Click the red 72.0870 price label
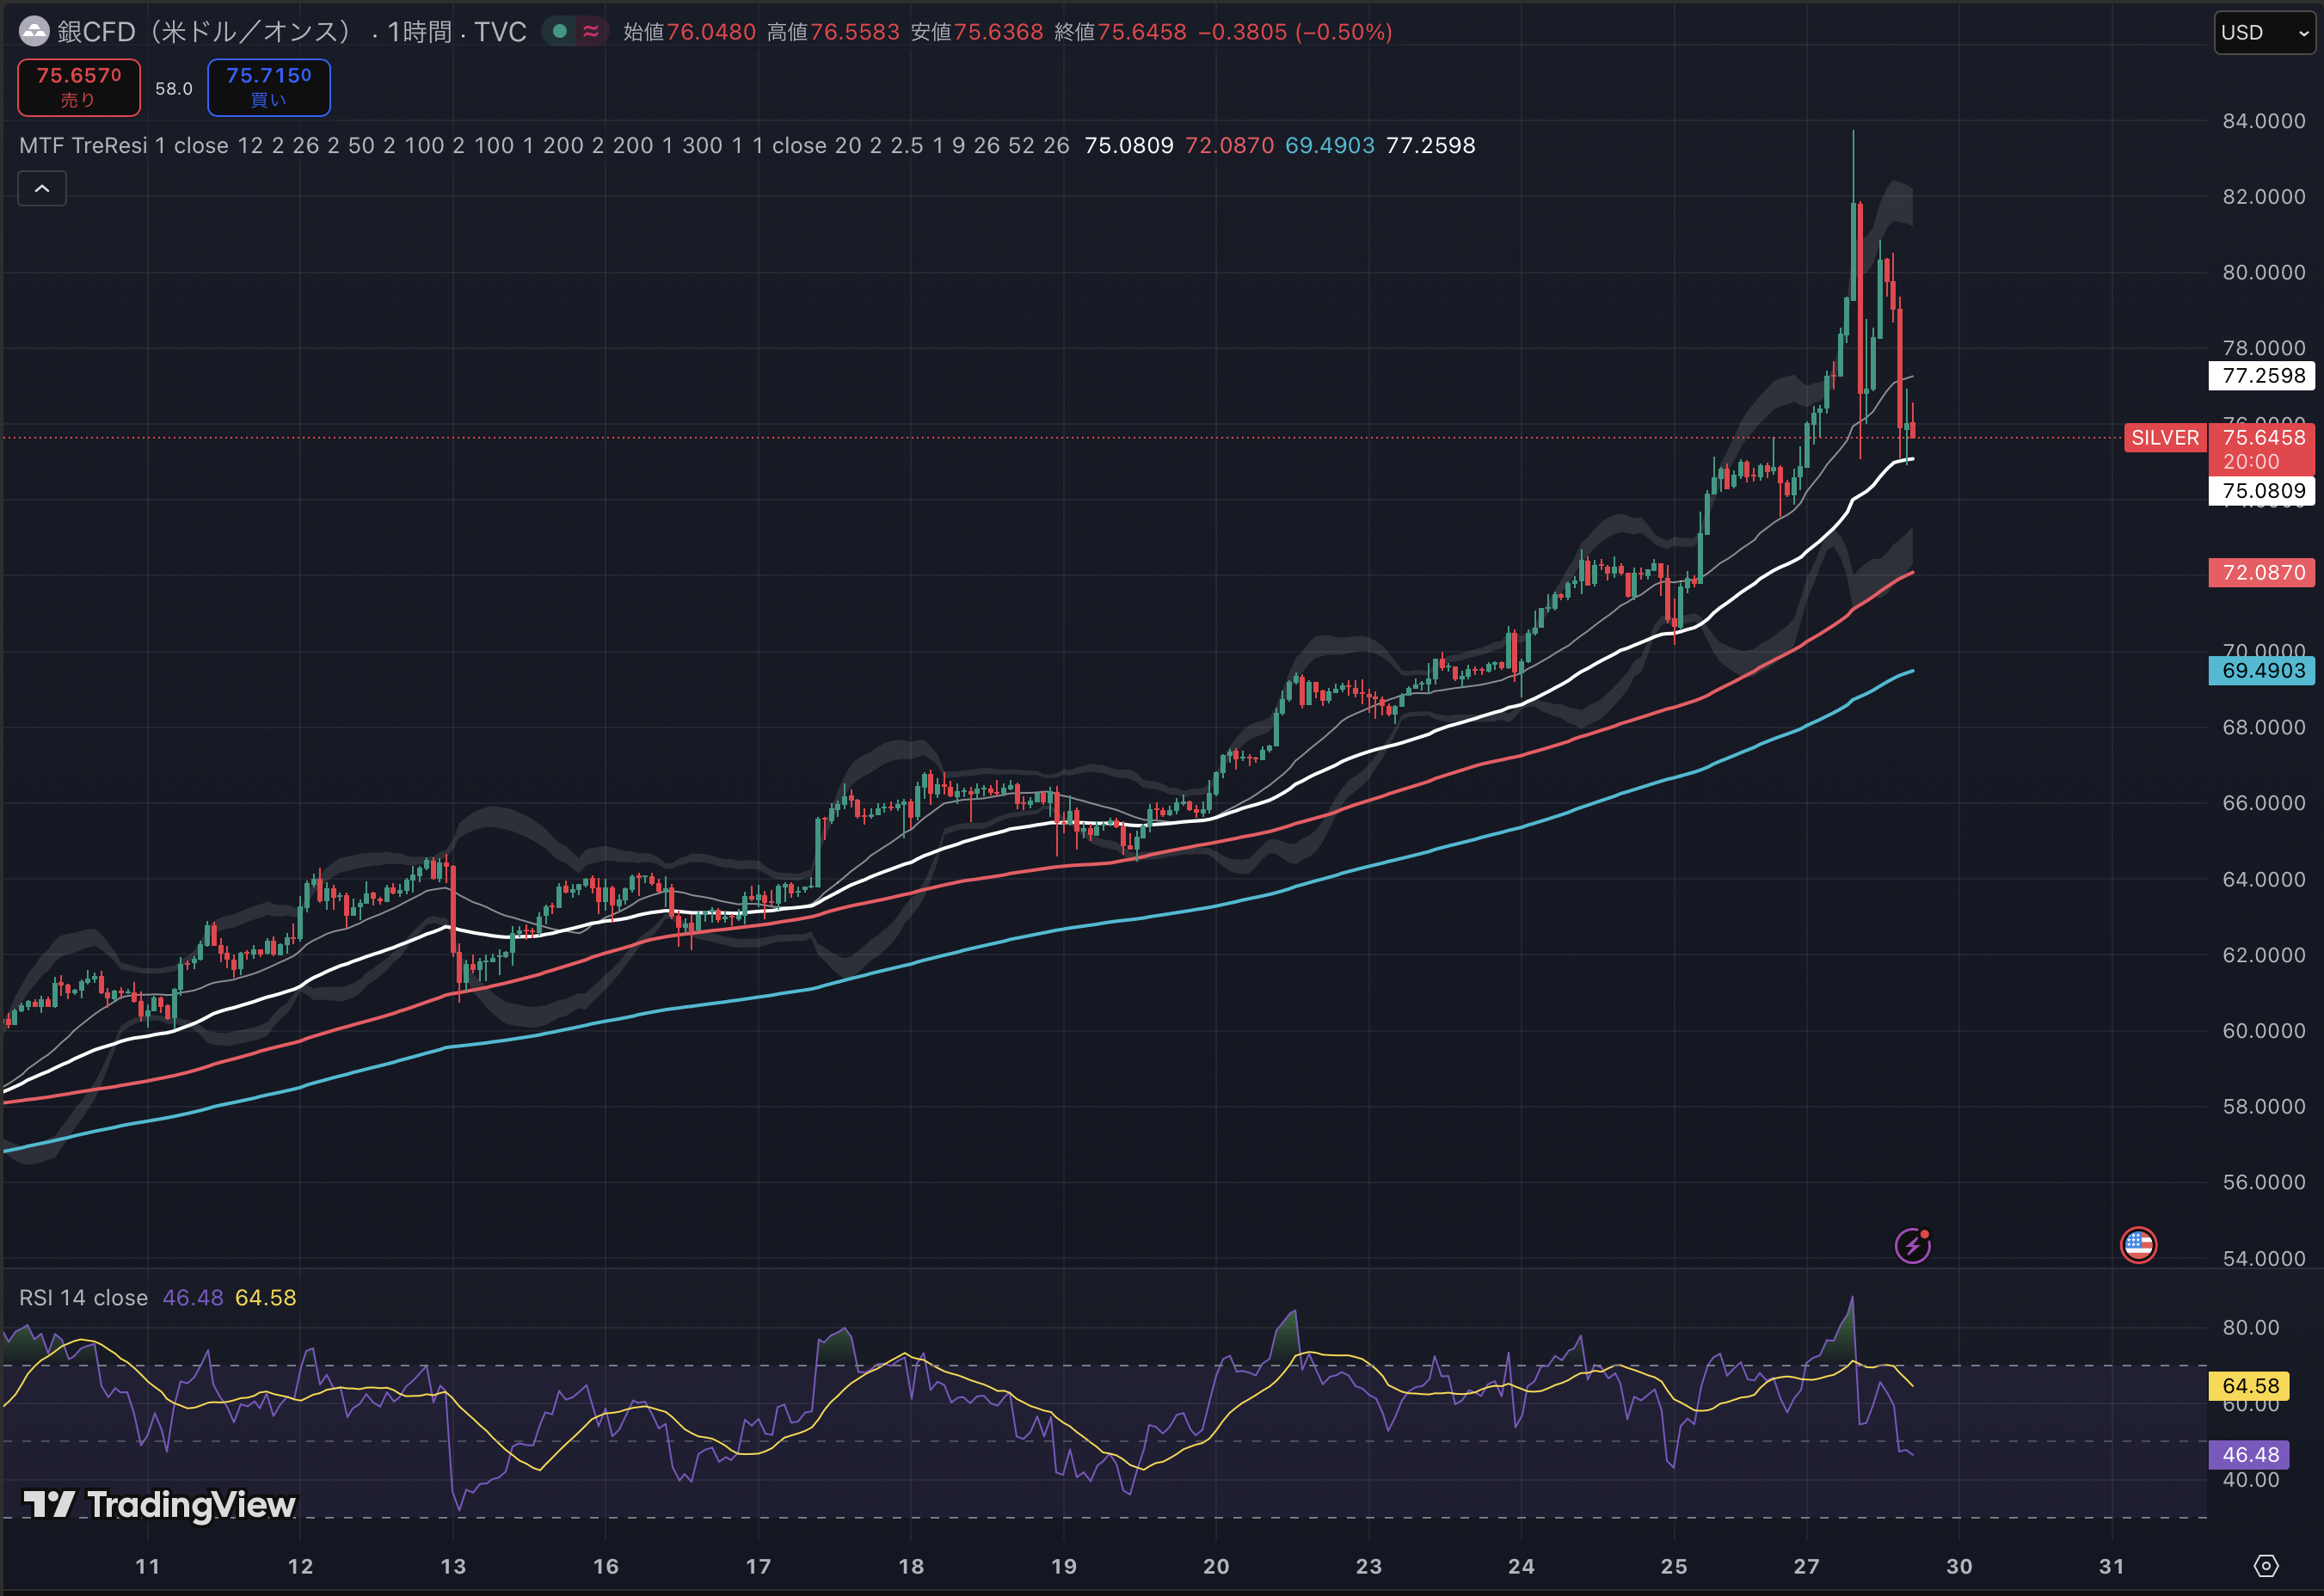This screenshot has height=1596, width=2324. (x=2262, y=572)
